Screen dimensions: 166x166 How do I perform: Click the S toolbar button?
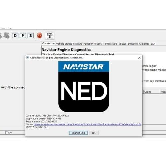click(x=31, y=36)
